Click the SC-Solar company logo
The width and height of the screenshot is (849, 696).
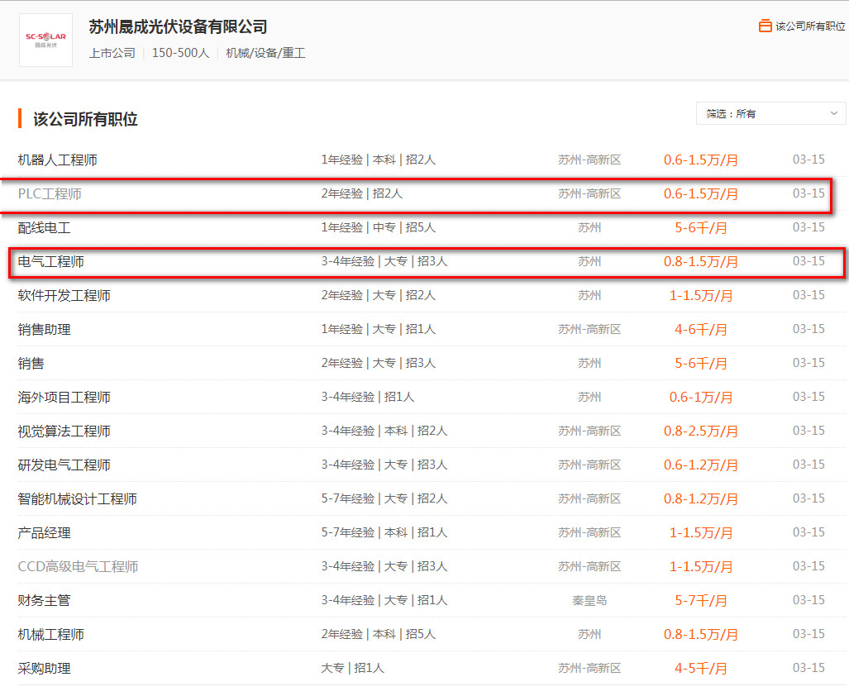click(45, 40)
